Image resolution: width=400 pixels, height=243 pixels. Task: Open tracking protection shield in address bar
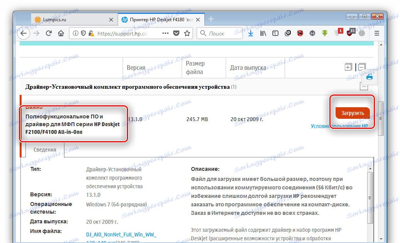pyautogui.click(x=83, y=34)
